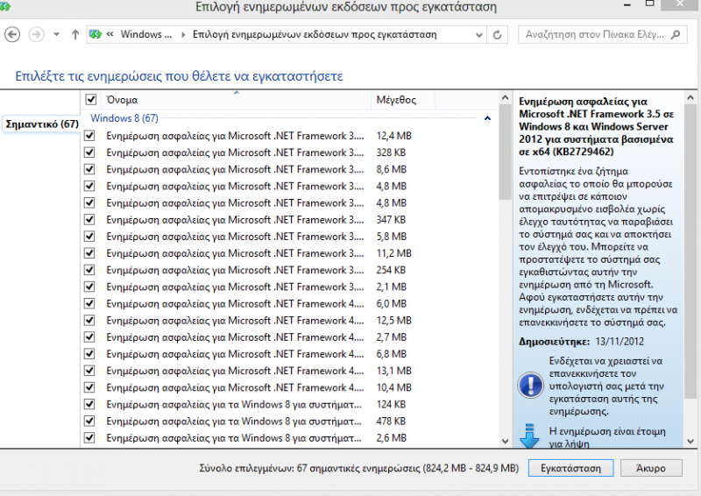
Task: Collapse the Windows 8 (67) group
Action: 487,118
